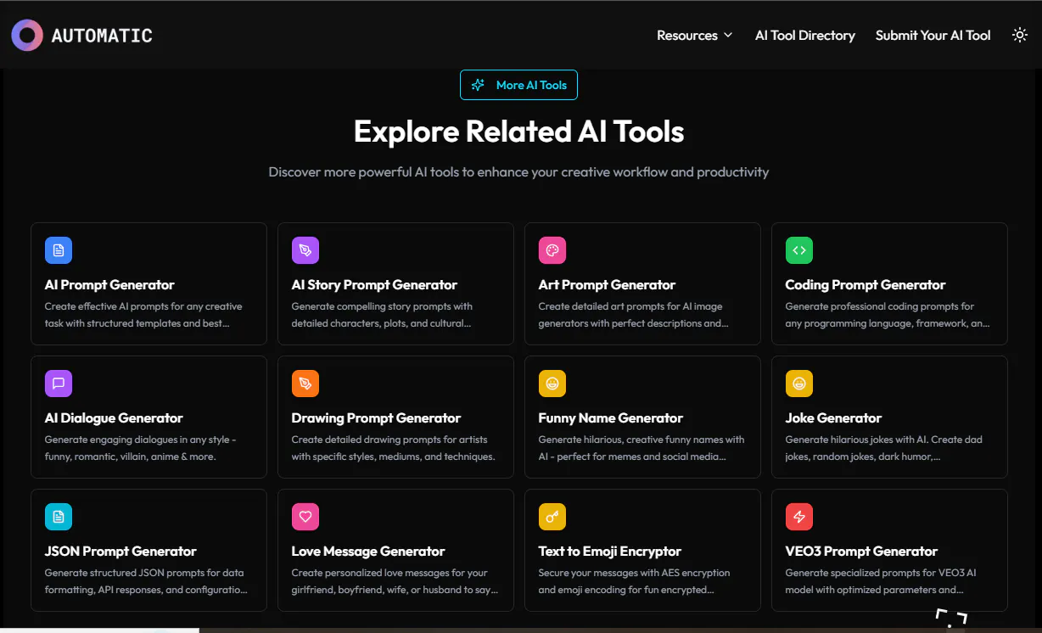The width and height of the screenshot is (1042, 633).
Task: Select the Funny Name Generator title
Action: tap(611, 418)
